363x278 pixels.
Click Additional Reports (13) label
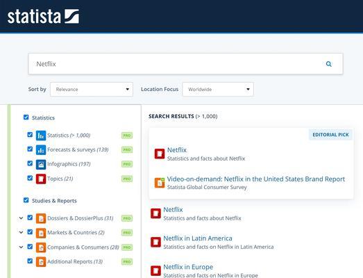pos(75,262)
